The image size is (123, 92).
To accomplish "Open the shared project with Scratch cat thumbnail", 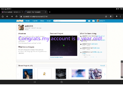I will click(x=45, y=74).
